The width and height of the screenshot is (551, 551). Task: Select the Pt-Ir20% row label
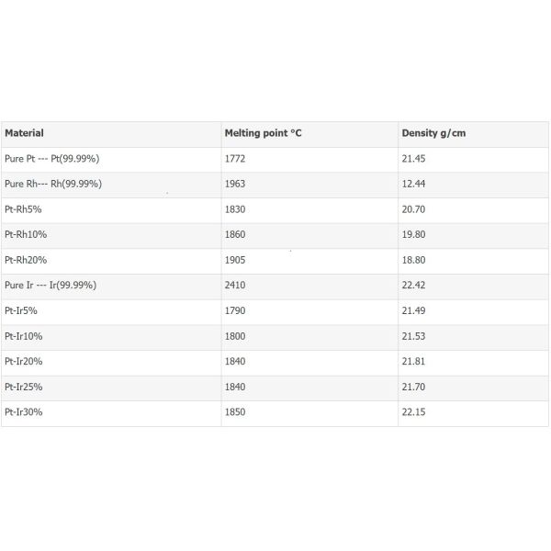(24, 362)
